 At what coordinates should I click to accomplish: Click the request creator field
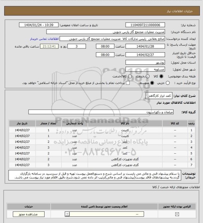point(112,39)
